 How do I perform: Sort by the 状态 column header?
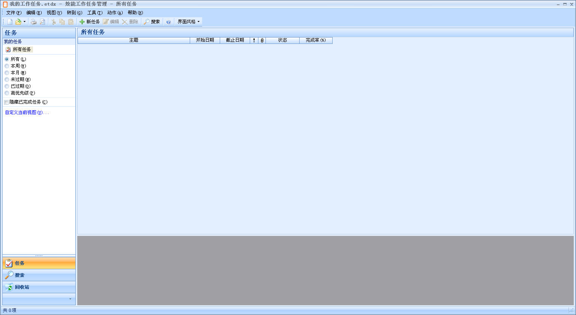283,40
